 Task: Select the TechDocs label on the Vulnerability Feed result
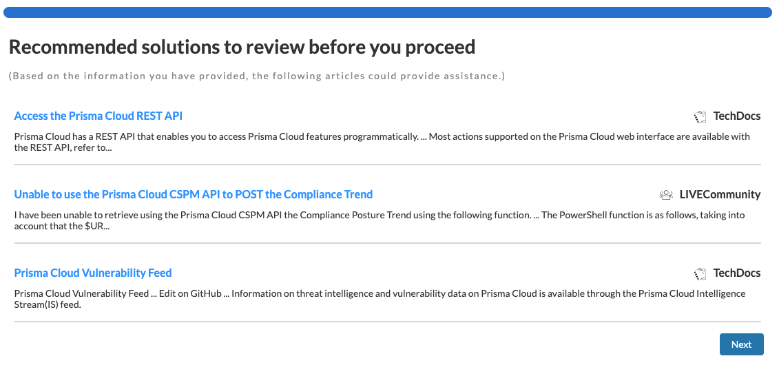[x=737, y=273]
